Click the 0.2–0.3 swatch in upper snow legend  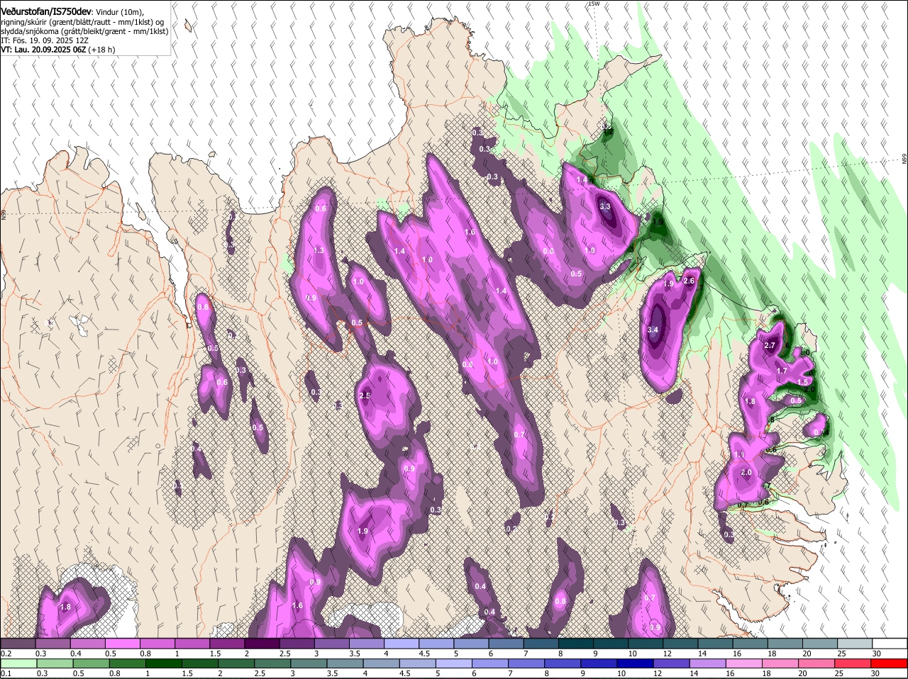18,644
